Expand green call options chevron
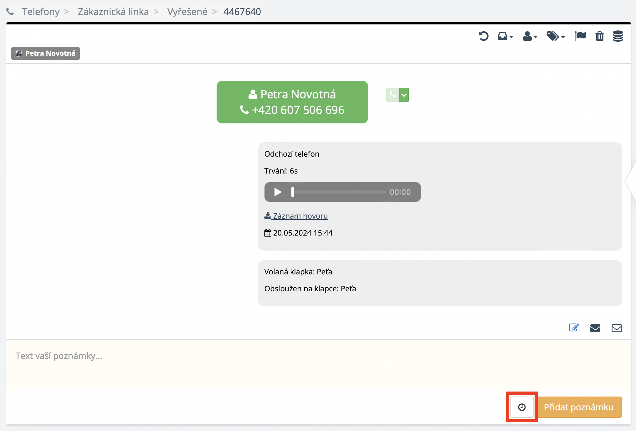This screenshot has width=636, height=431. click(404, 95)
